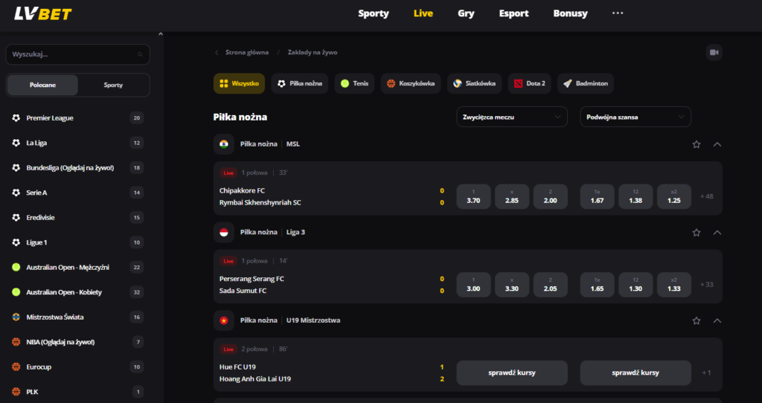The height and width of the screenshot is (403, 762).
Task: Click the video camera live stream icon
Action: (x=714, y=52)
